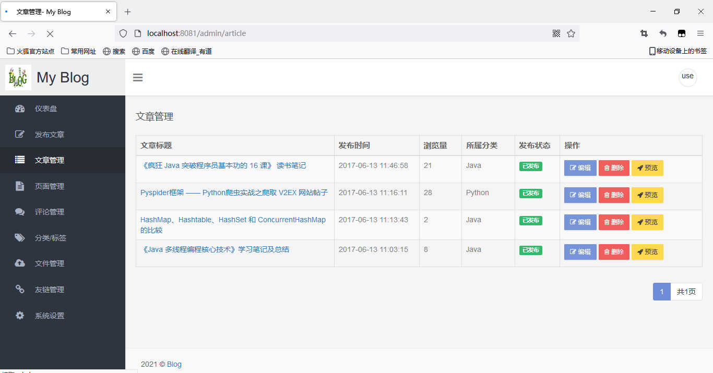Viewport: 713px width, 373px height.
Task: Open 系统设置 sidebar text
Action: (x=50, y=316)
